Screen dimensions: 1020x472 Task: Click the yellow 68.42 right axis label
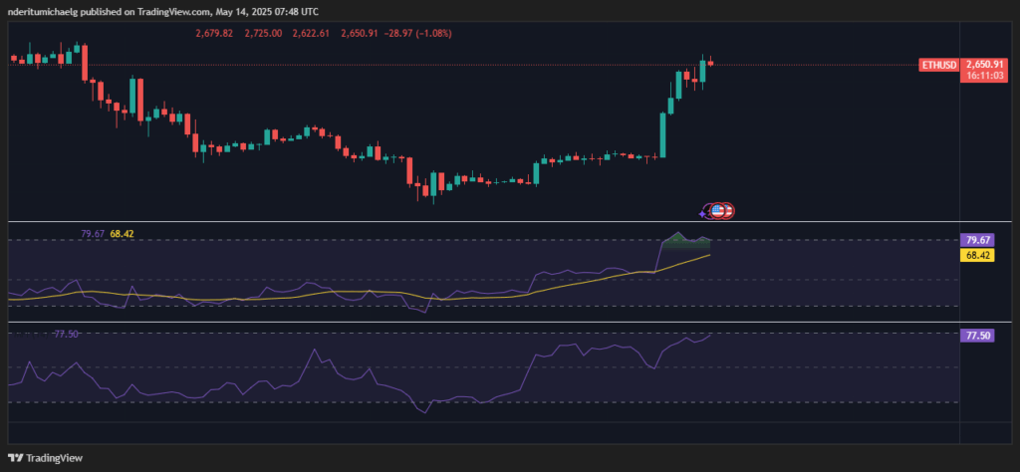point(977,255)
